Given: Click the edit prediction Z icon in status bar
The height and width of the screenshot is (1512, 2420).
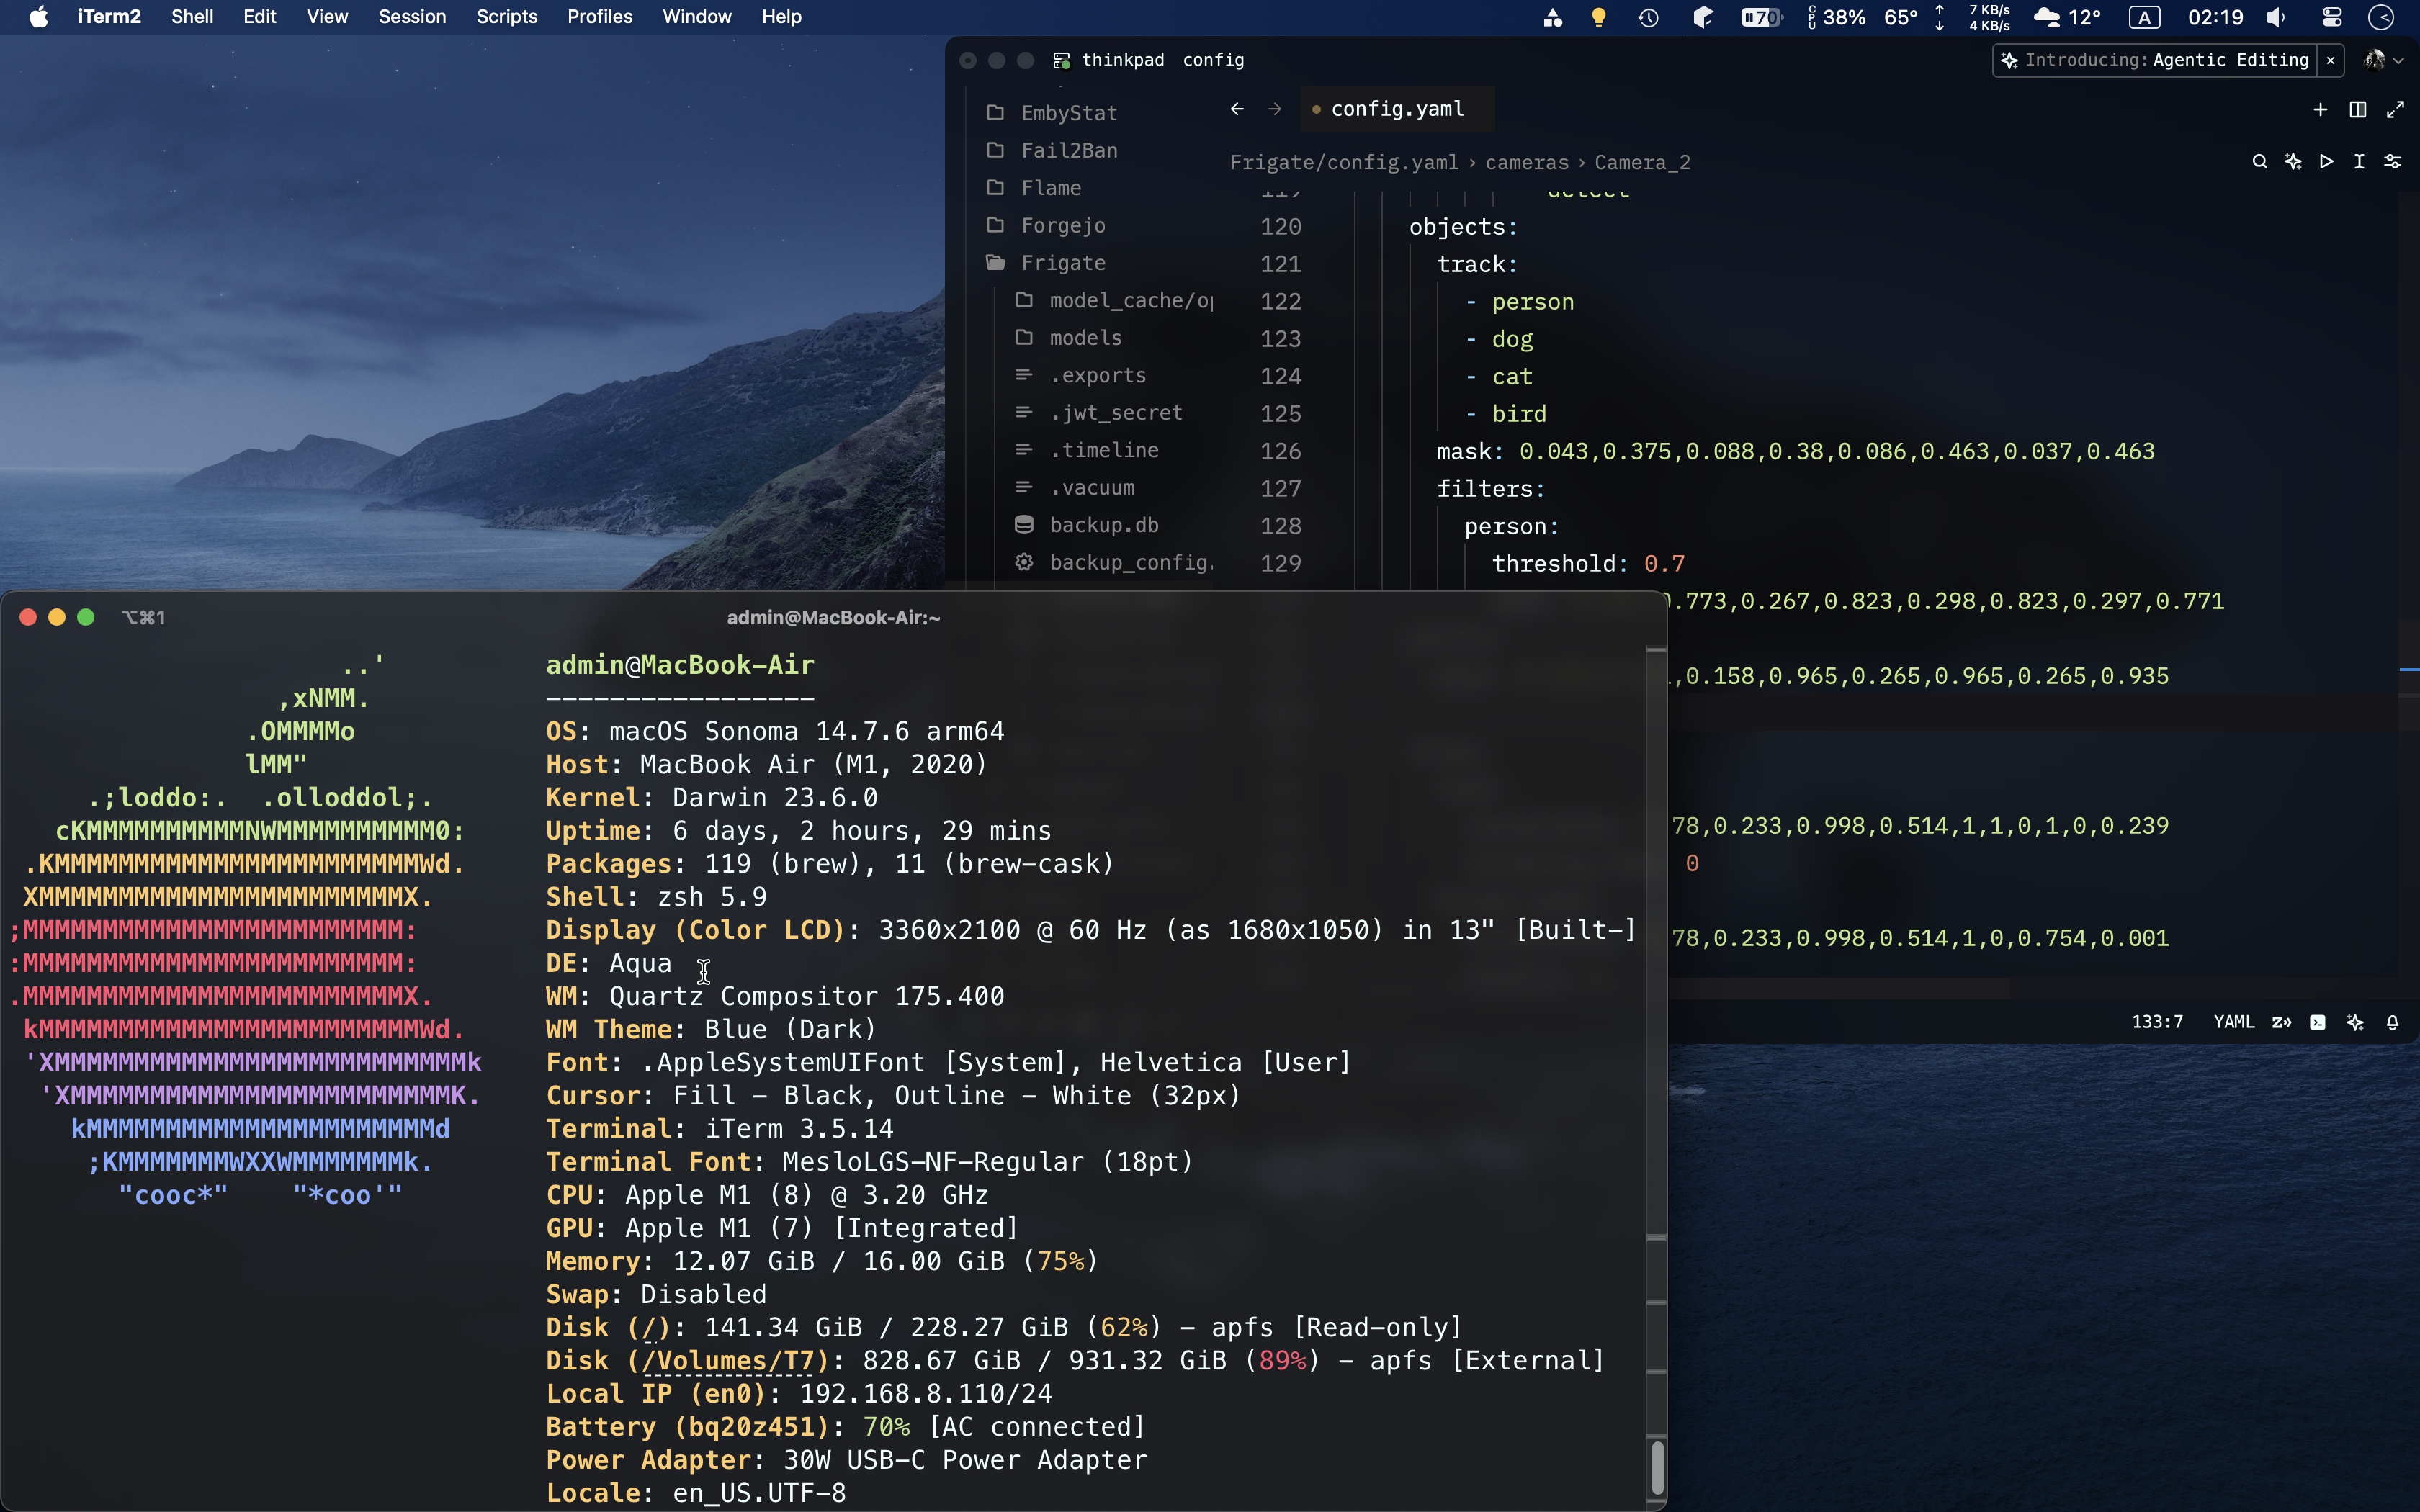Looking at the screenshot, I should point(2281,1022).
